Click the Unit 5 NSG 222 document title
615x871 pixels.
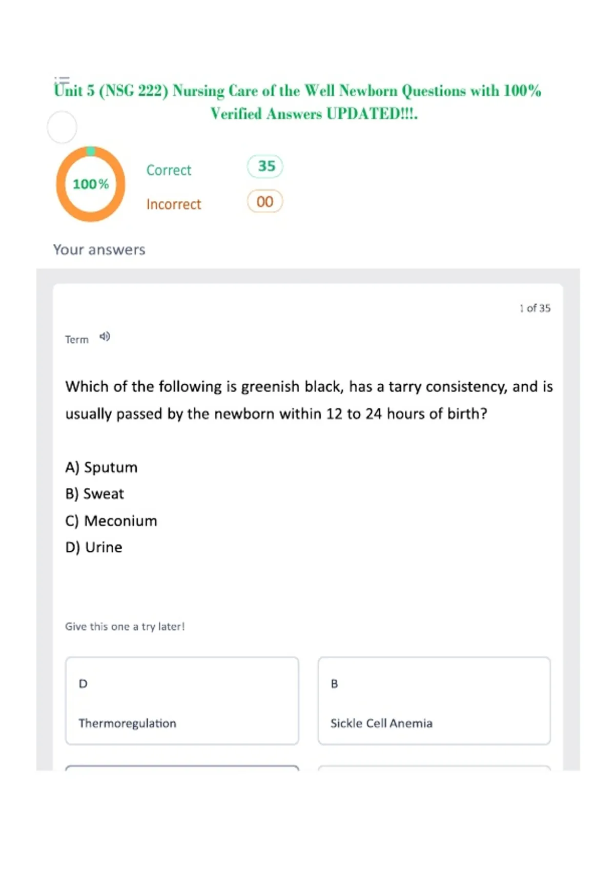coord(298,101)
